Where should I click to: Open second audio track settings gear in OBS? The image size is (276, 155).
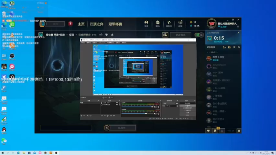coord(158,114)
